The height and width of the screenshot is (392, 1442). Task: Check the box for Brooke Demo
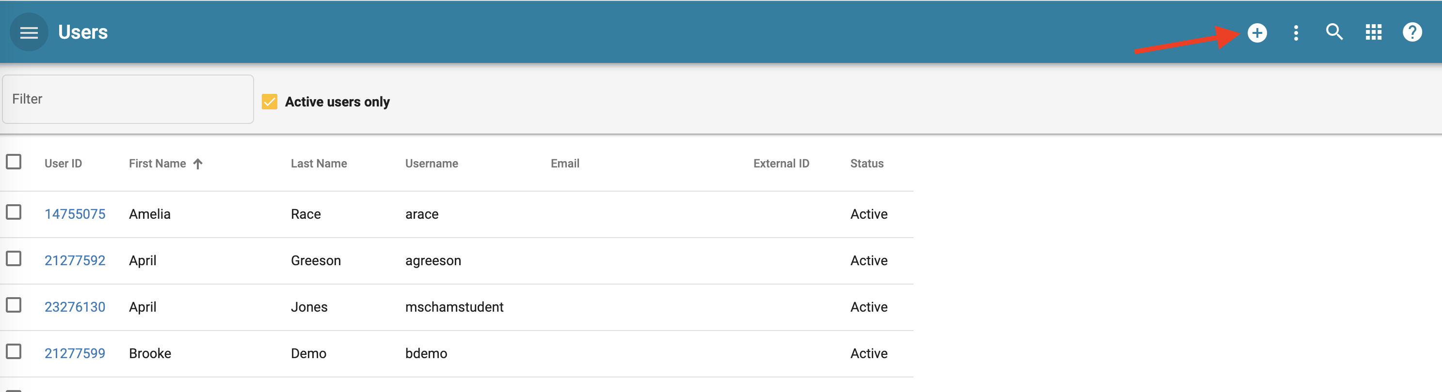(x=14, y=351)
